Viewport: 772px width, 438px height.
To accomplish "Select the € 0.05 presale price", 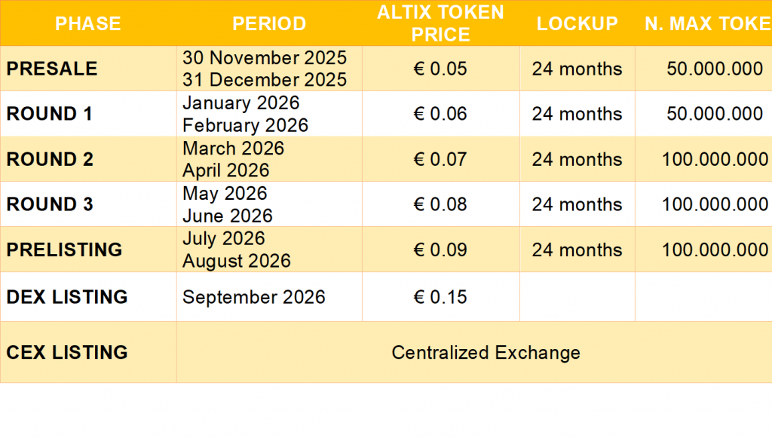I will 440,69.
